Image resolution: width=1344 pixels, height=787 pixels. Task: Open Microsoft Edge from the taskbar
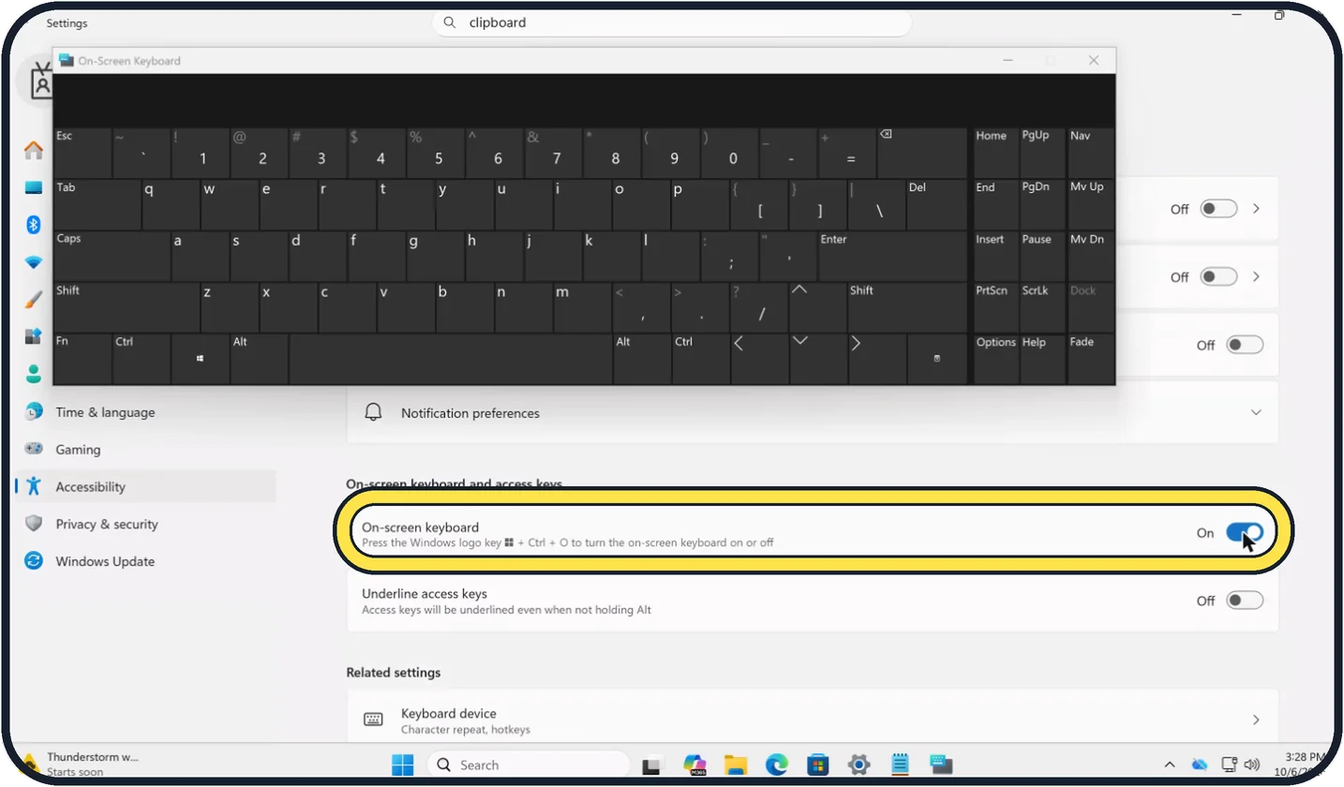click(x=777, y=765)
